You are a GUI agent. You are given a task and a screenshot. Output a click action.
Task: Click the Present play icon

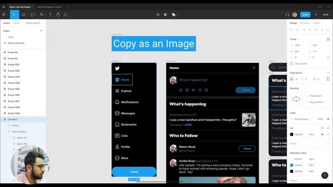coord(316,15)
